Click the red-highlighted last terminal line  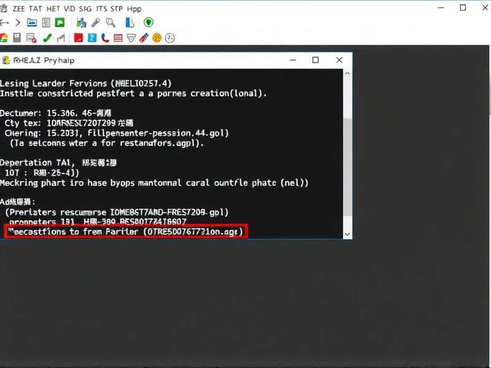(125, 231)
